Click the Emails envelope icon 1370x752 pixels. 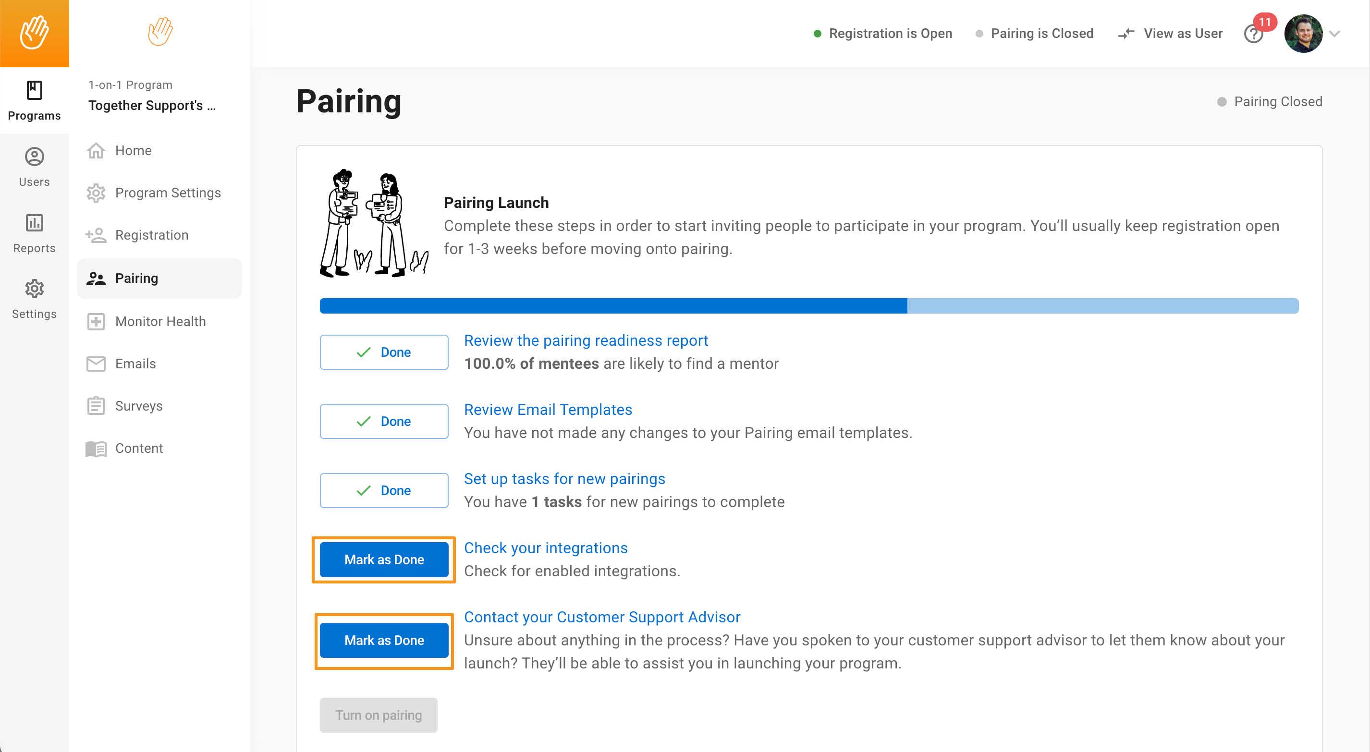click(96, 364)
